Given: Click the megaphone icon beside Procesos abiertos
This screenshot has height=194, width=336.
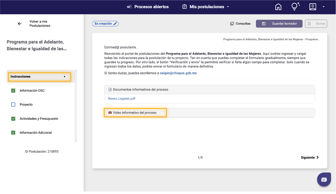Looking at the screenshot, I should [129, 7].
